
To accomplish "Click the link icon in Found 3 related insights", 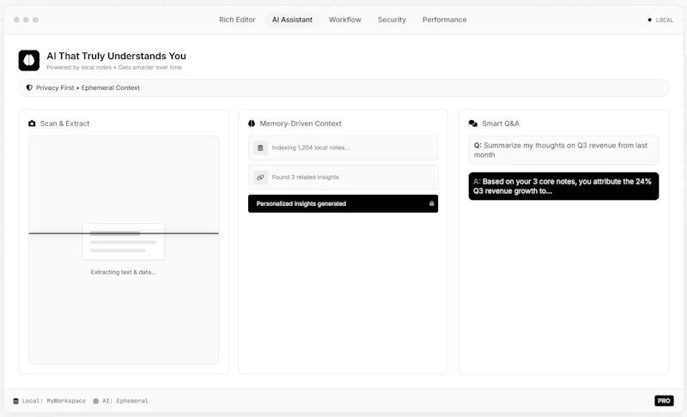I will (260, 178).
